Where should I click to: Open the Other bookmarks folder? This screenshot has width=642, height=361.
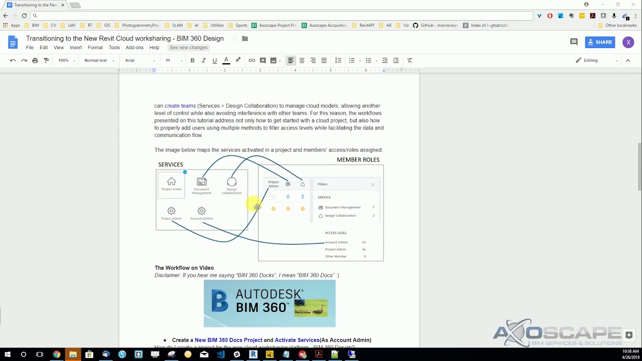(617, 25)
